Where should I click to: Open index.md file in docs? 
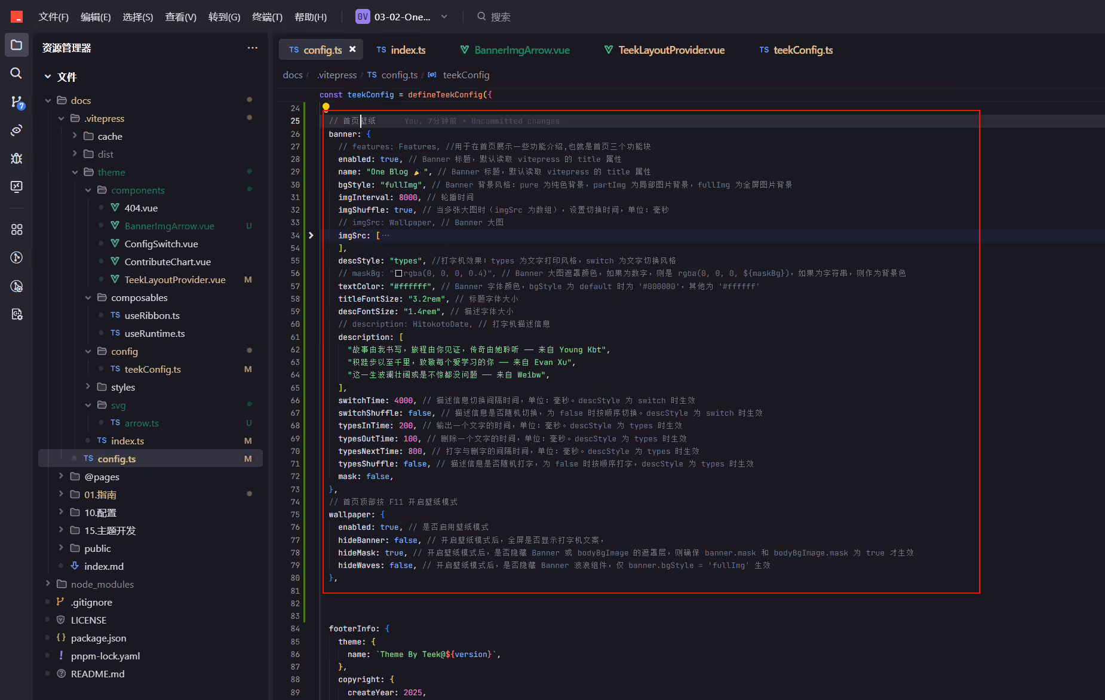[x=104, y=566]
